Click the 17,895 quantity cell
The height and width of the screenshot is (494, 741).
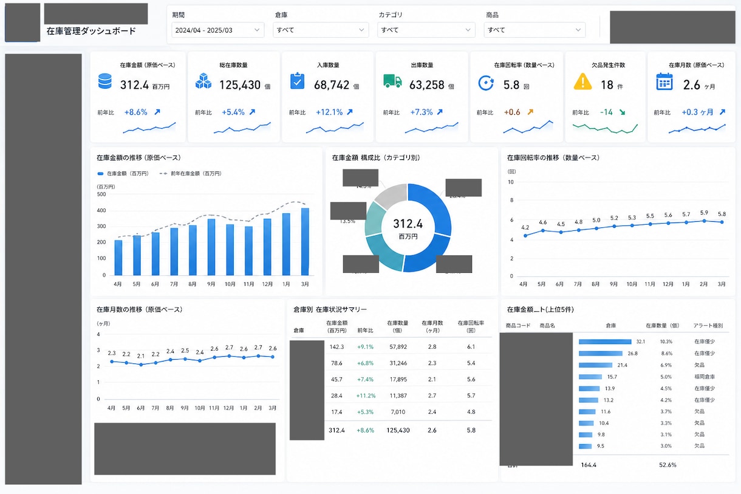coord(398,379)
